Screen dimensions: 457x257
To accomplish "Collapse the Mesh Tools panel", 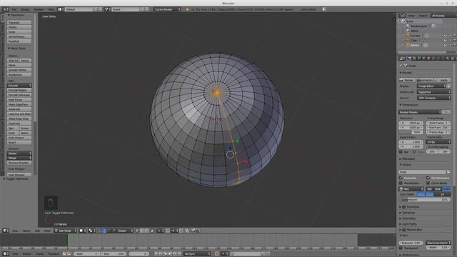I will pos(17,49).
